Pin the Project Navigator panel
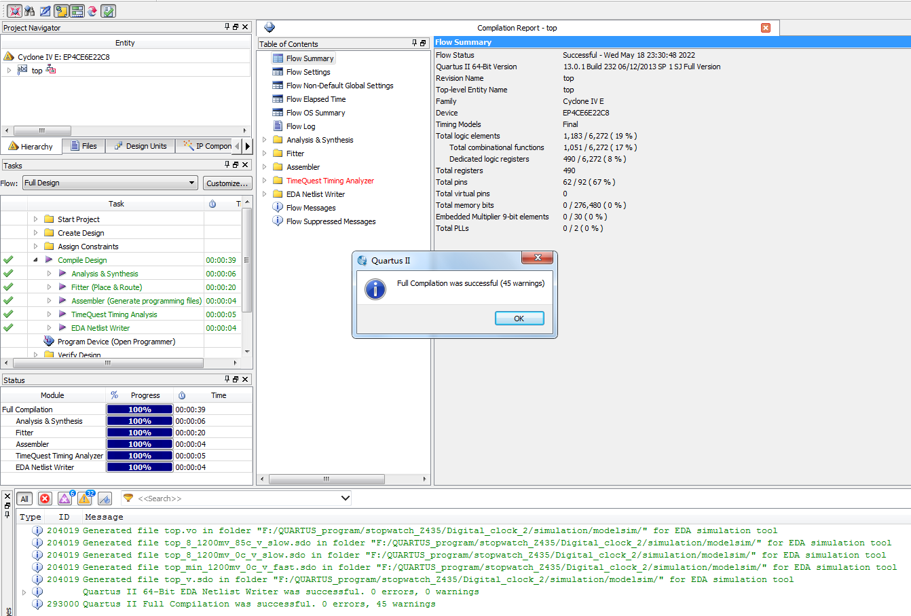The image size is (911, 616). (x=227, y=27)
